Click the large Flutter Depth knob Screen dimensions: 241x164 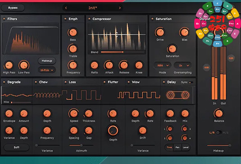113,131
